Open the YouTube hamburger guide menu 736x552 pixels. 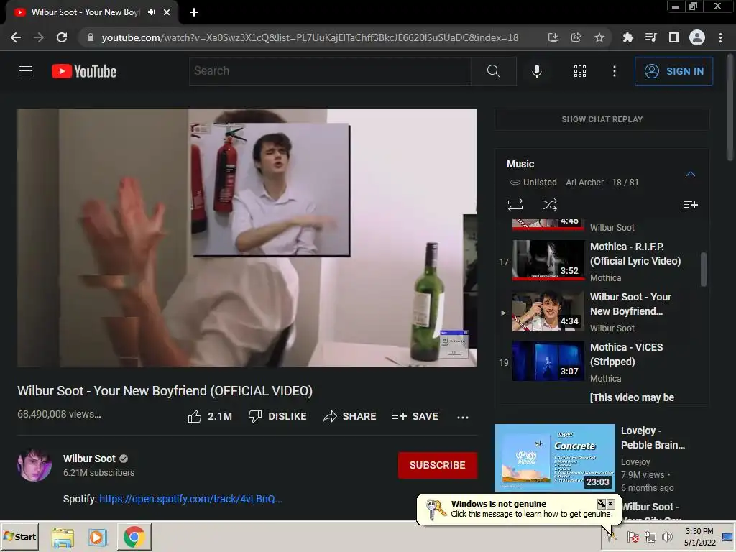coord(26,71)
